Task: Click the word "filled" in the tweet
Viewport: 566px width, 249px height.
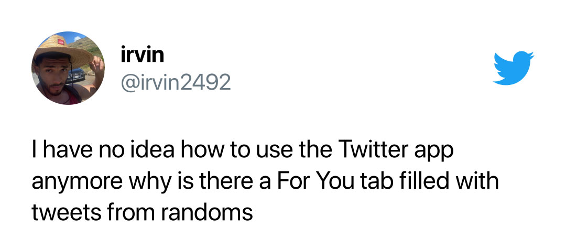Action: tap(434, 182)
